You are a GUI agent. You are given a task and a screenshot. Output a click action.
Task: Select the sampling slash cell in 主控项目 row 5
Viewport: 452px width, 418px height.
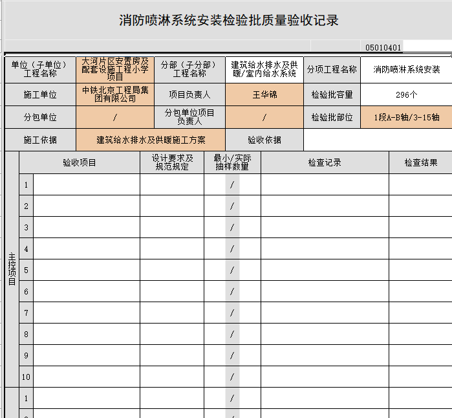(232, 270)
